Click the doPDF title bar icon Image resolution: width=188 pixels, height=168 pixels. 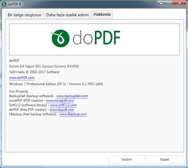pyautogui.click(x=4, y=4)
